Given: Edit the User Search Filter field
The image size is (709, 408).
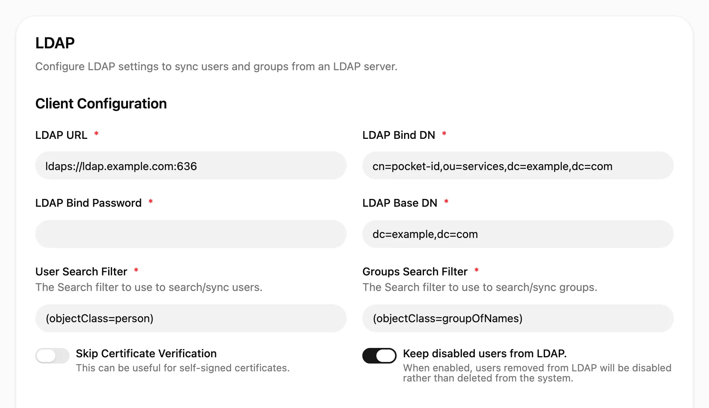Looking at the screenshot, I should 191,318.
